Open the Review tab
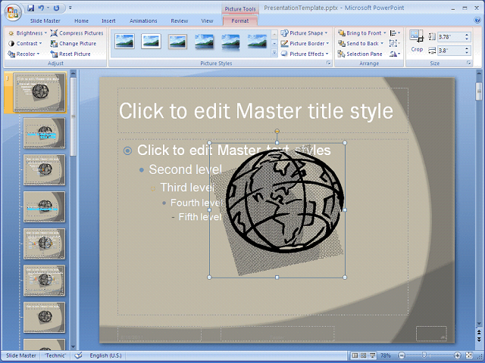 (x=180, y=20)
